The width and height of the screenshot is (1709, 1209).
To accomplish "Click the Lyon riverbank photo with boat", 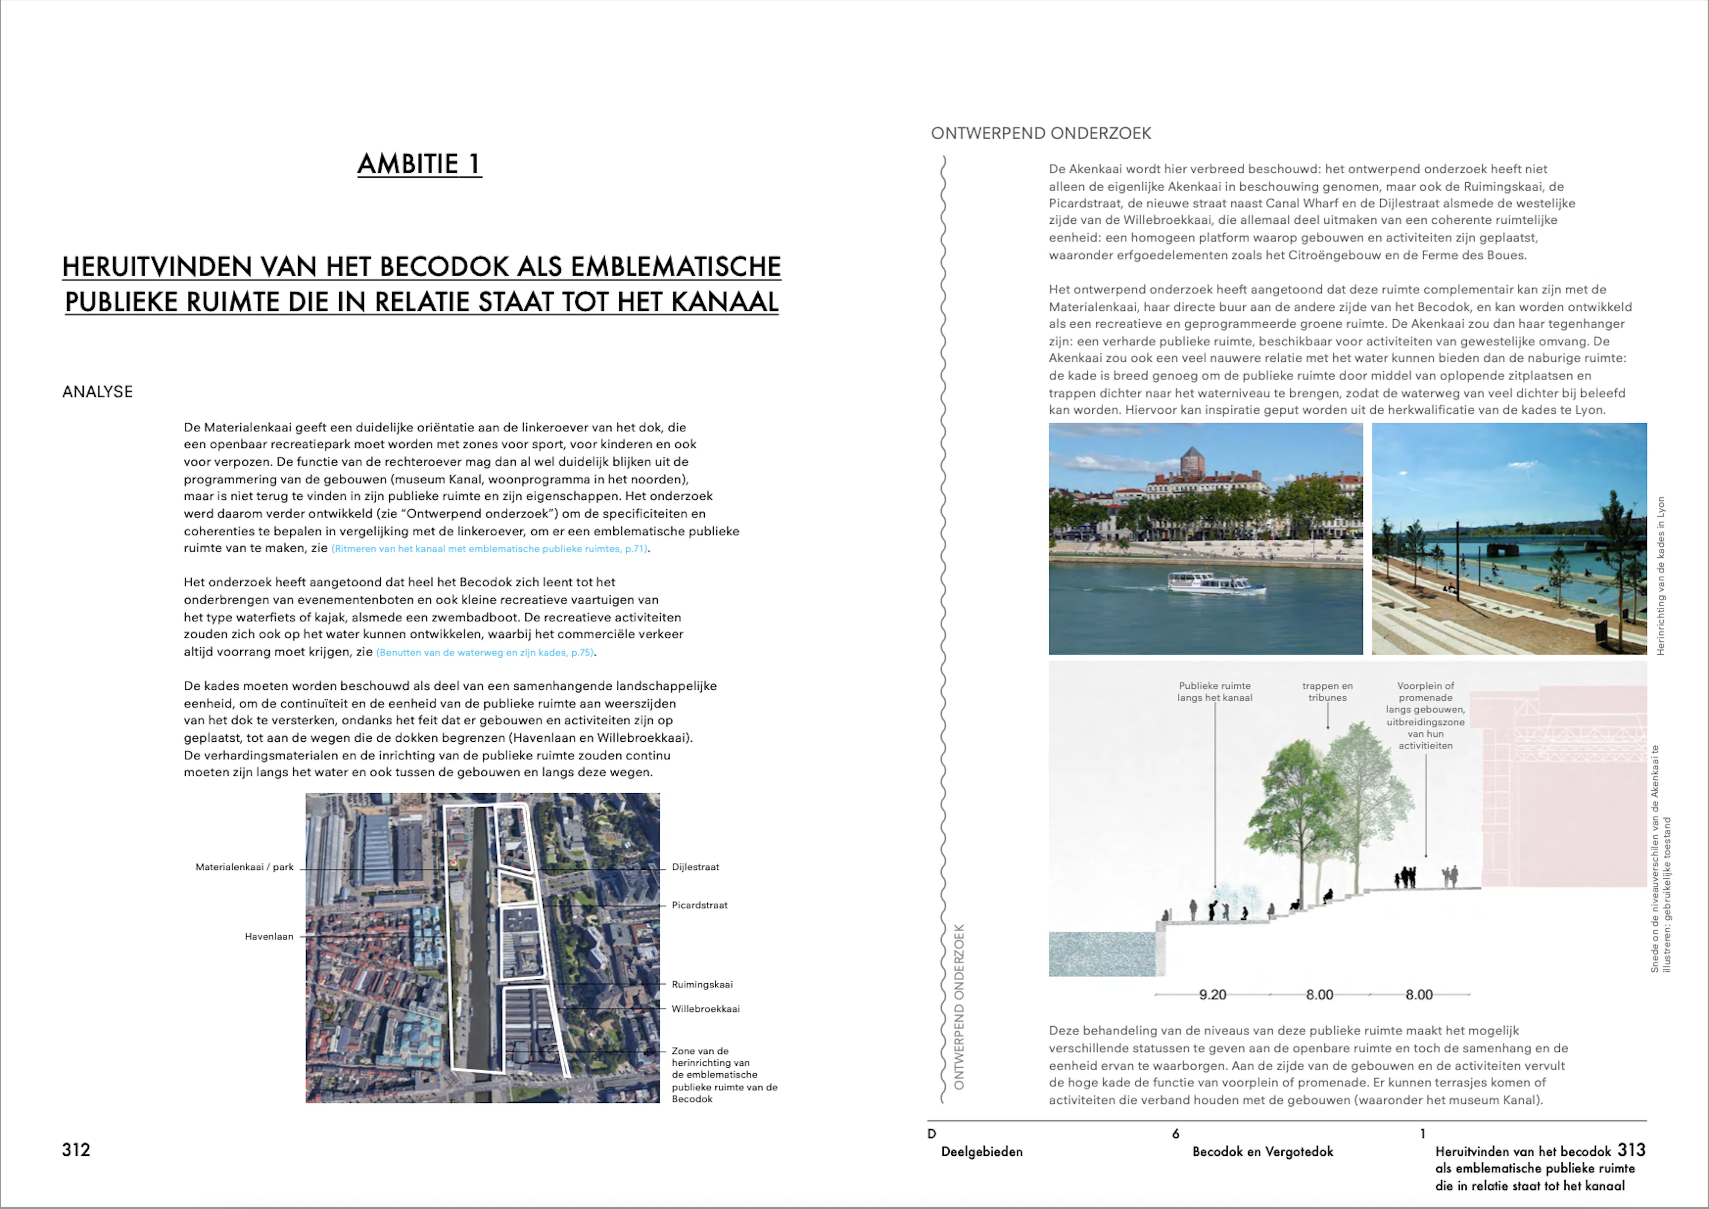I will [x=1205, y=538].
